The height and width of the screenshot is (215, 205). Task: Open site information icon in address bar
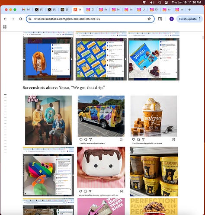[30, 19]
